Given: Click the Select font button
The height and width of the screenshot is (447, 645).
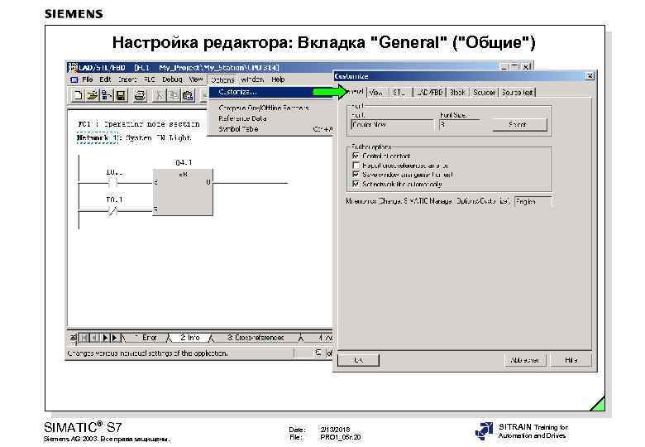Looking at the screenshot, I should [x=519, y=125].
